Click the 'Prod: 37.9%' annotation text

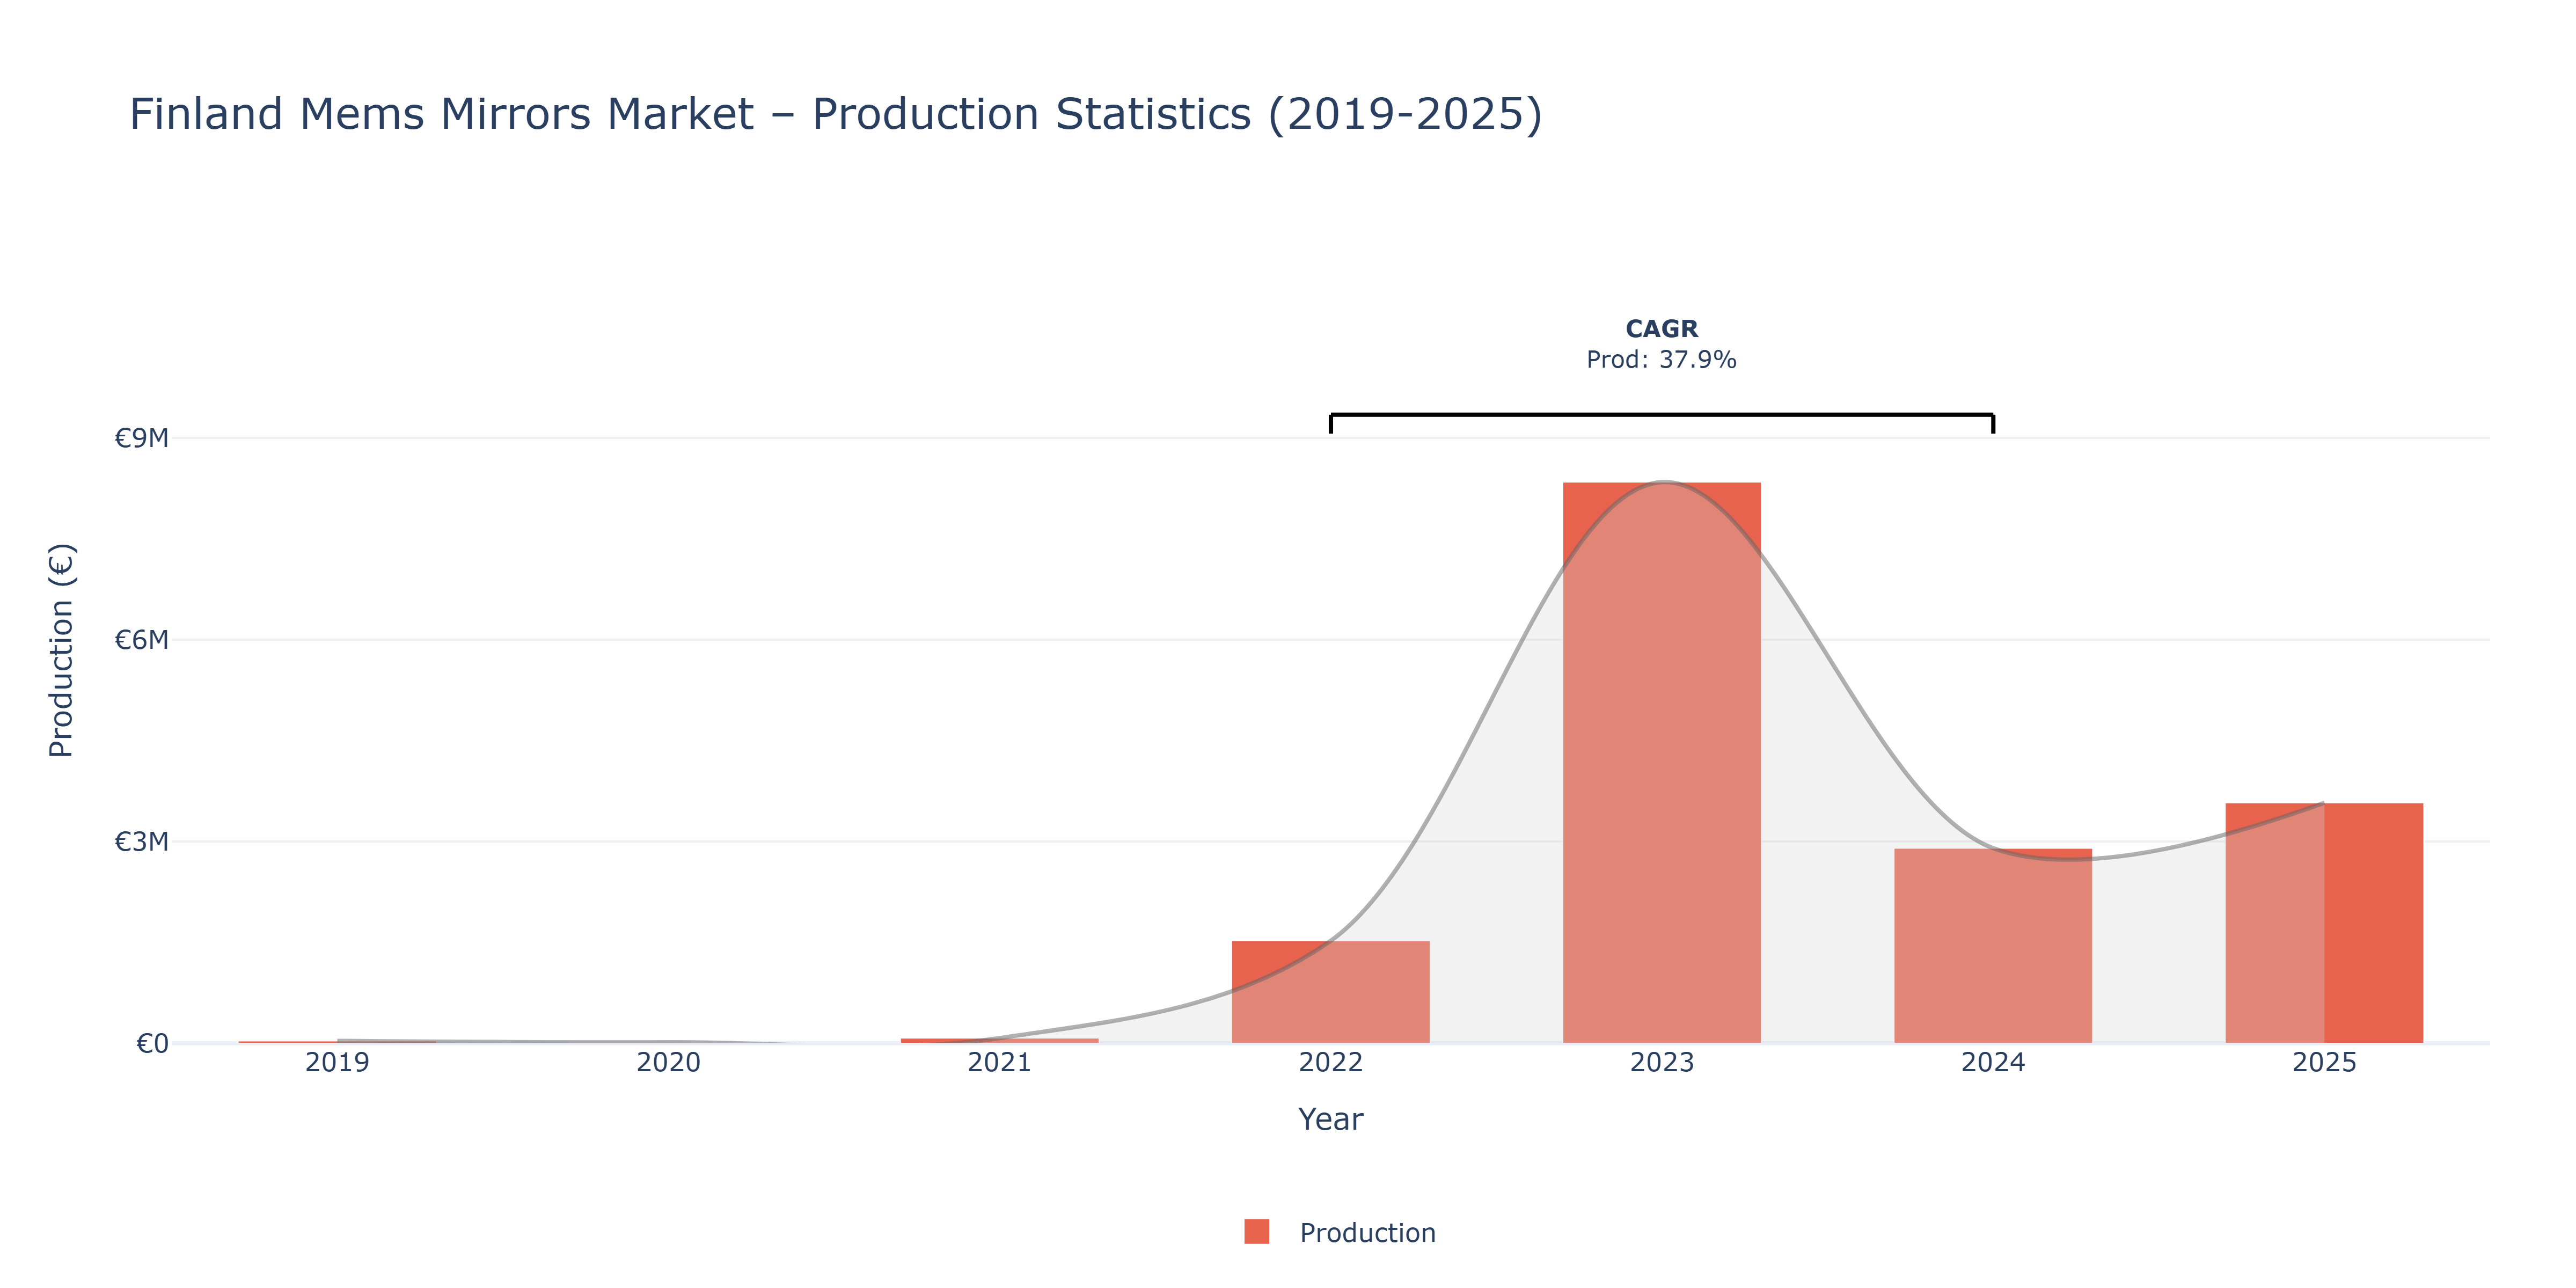tap(1661, 360)
